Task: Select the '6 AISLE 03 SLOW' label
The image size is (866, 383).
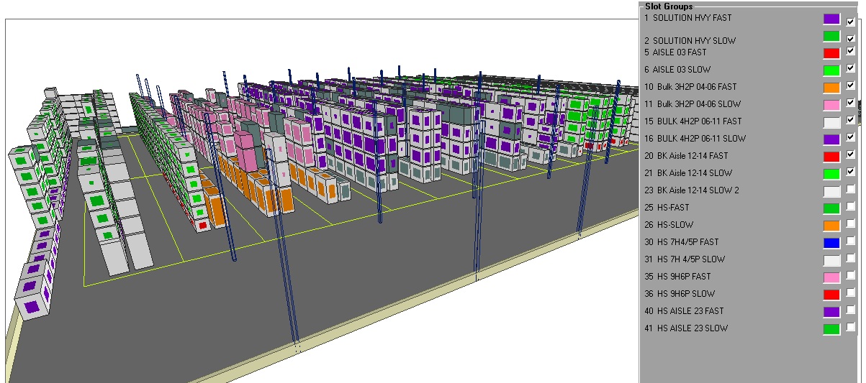Action: (677, 70)
